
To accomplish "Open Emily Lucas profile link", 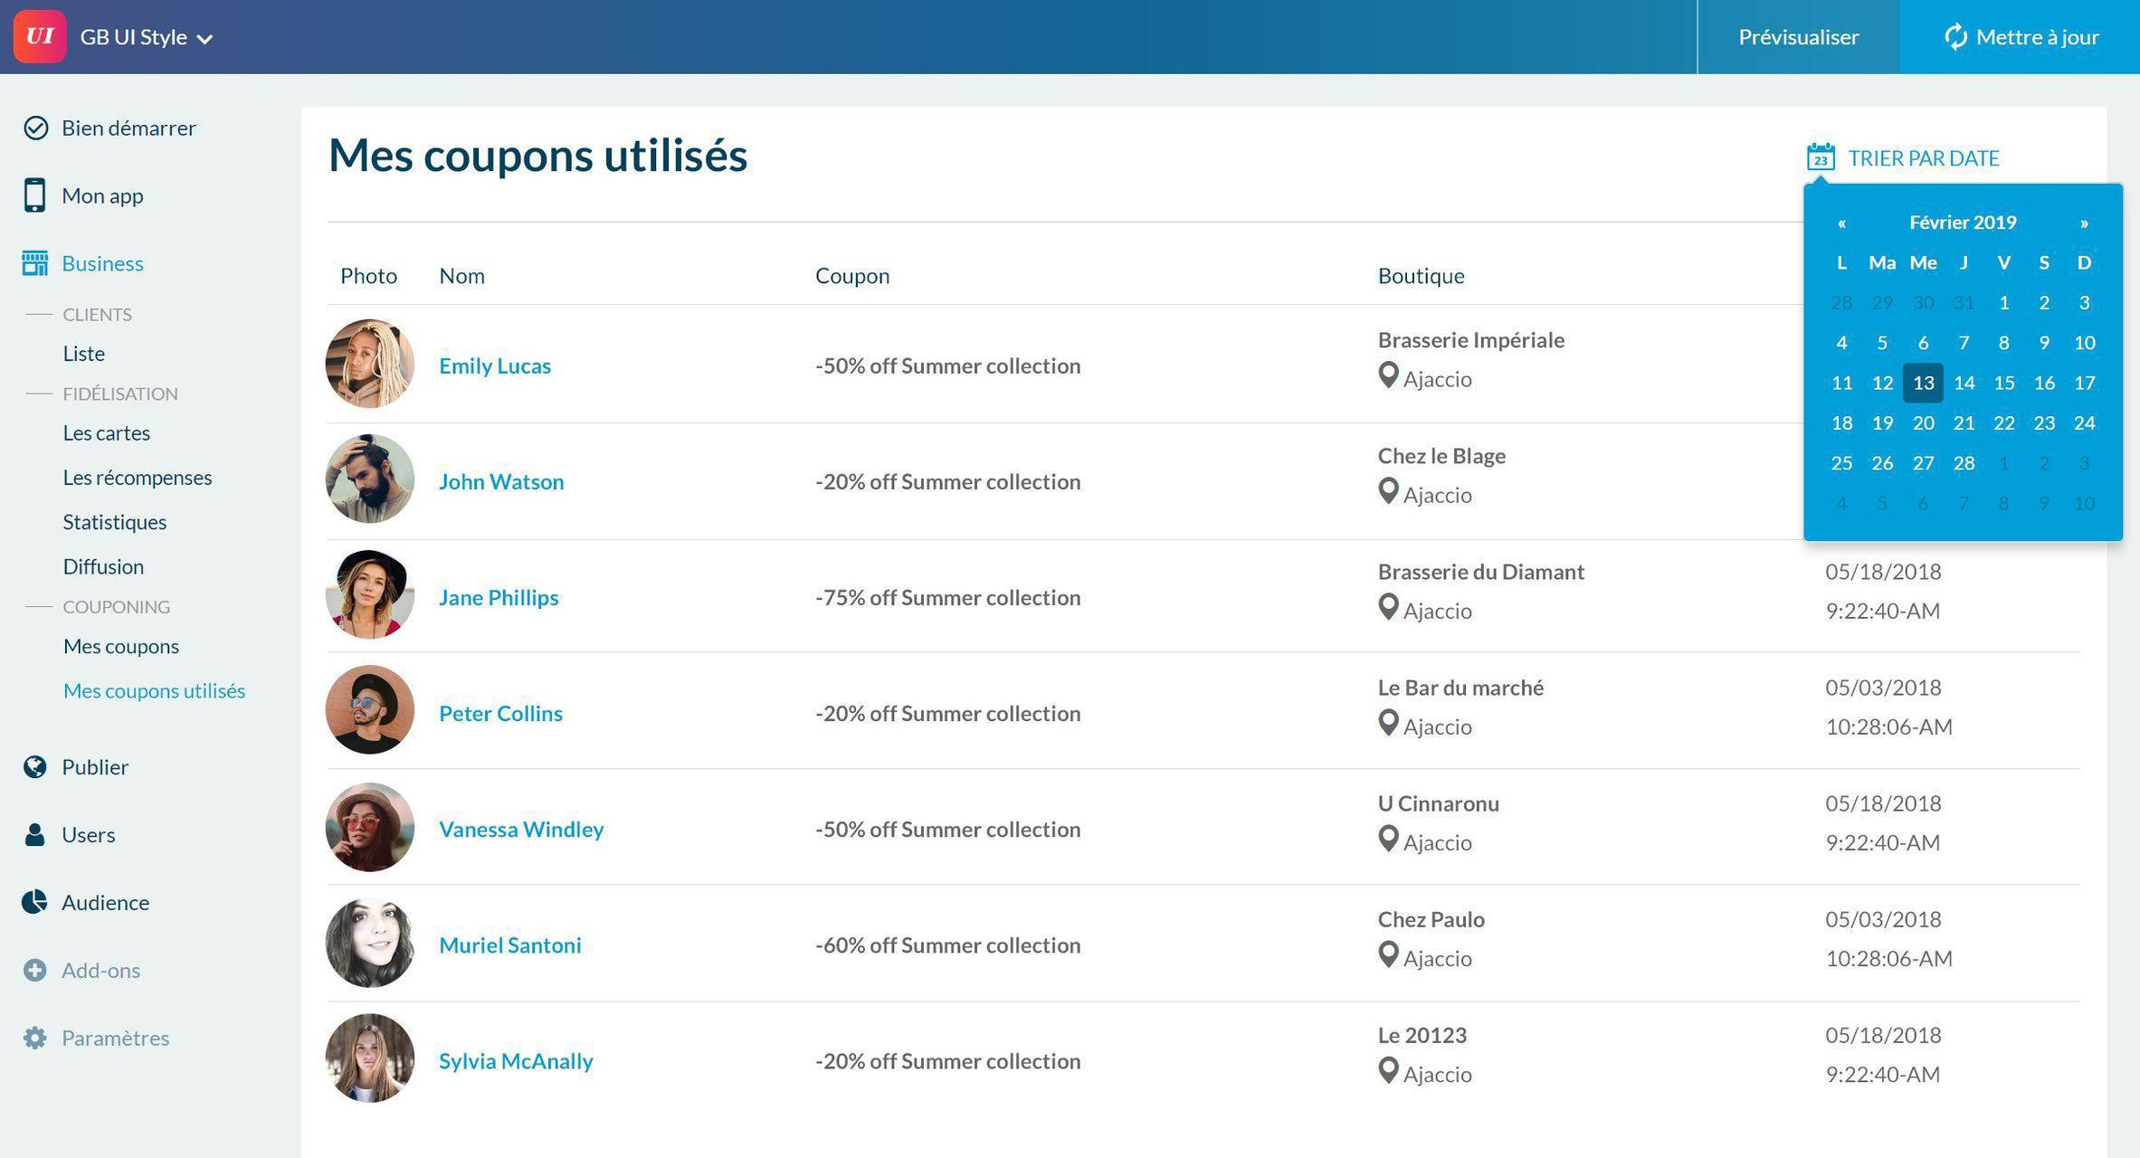I will pos(495,365).
